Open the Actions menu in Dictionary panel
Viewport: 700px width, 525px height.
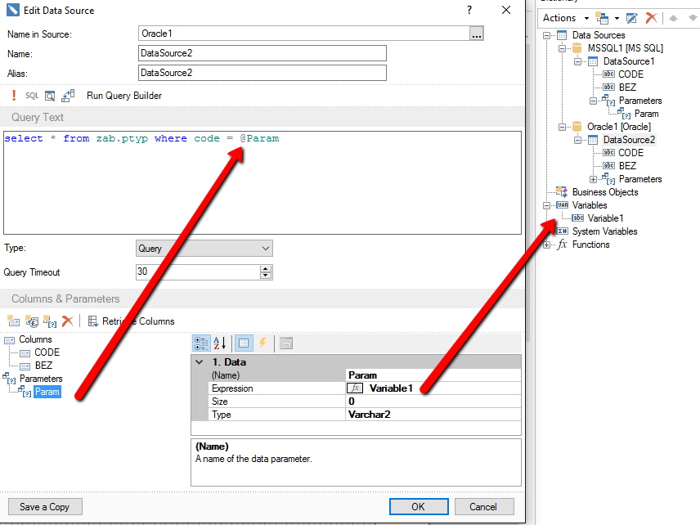click(565, 18)
